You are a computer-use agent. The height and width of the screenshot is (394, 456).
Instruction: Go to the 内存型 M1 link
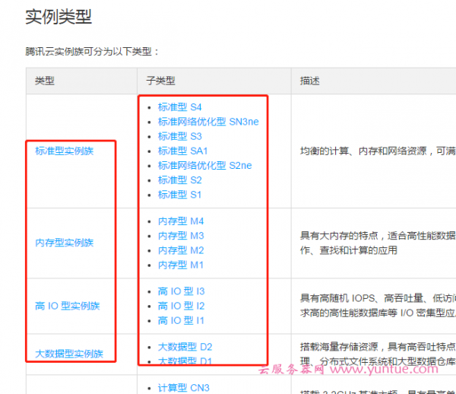coord(181,265)
